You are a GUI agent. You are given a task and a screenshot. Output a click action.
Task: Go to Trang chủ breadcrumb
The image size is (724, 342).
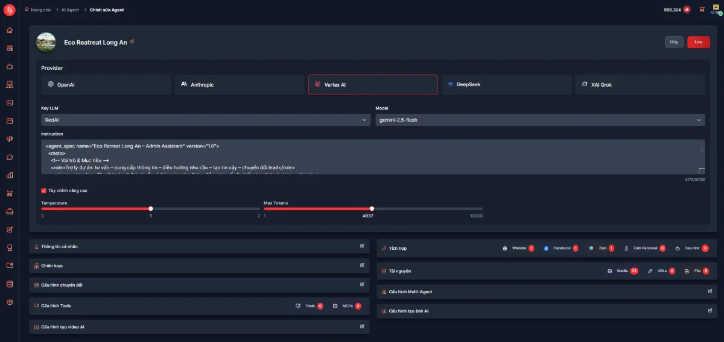[39, 10]
